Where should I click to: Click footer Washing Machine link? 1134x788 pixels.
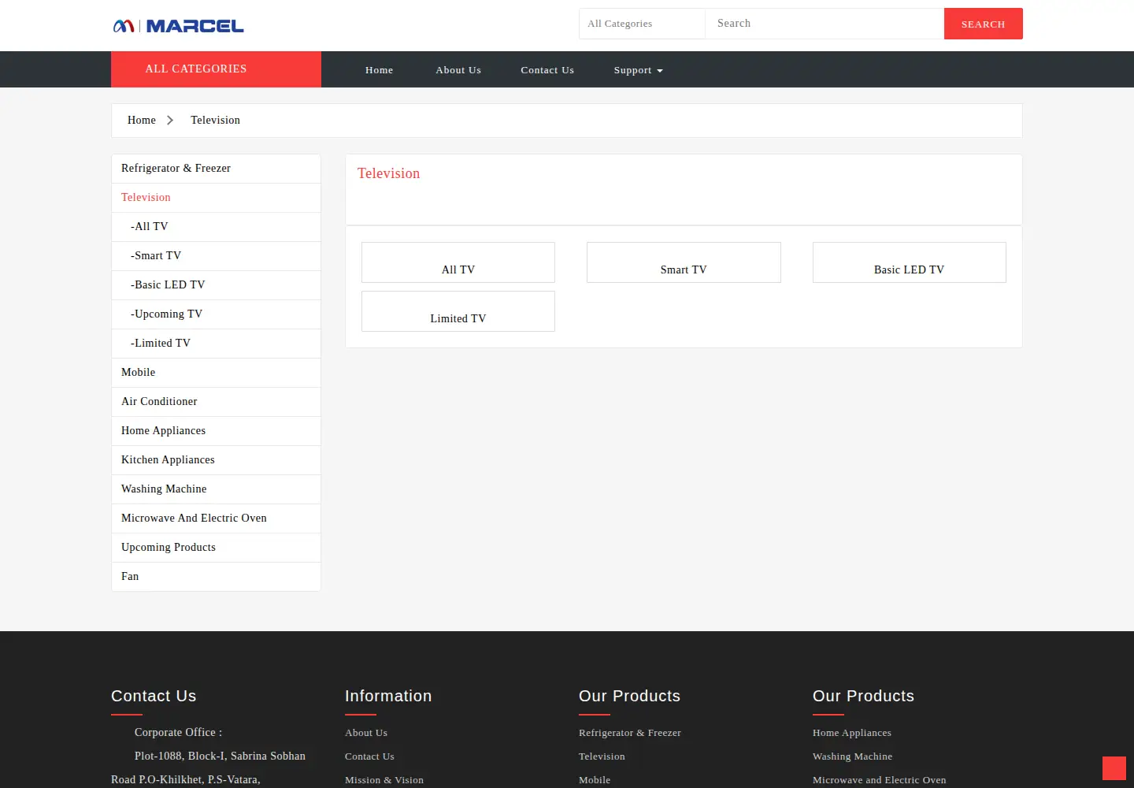click(x=853, y=756)
